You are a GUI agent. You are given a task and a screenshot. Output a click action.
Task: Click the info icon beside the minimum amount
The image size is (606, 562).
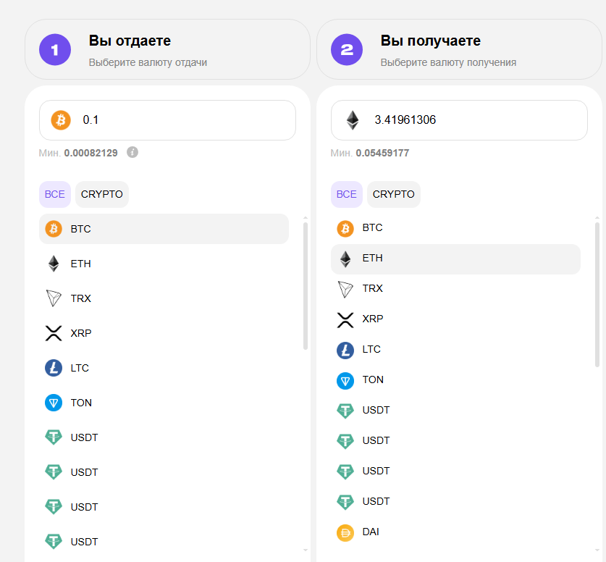click(132, 152)
